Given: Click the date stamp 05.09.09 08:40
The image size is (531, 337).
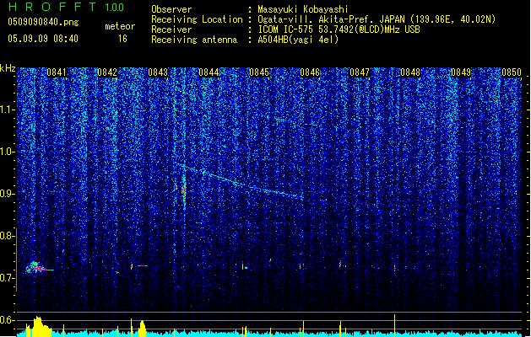Looking at the screenshot, I should pos(43,39).
